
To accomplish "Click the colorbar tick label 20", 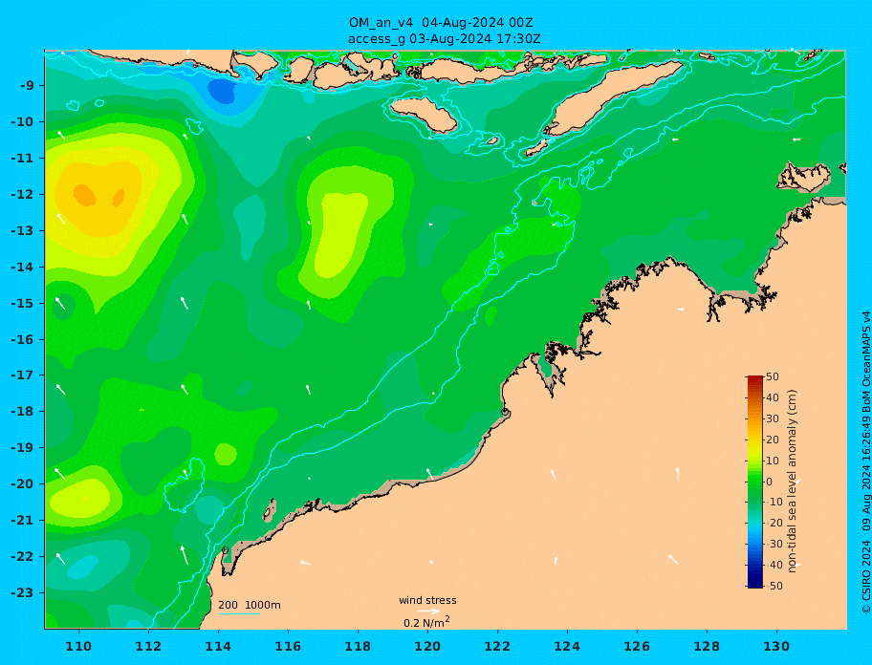I will click(x=773, y=440).
